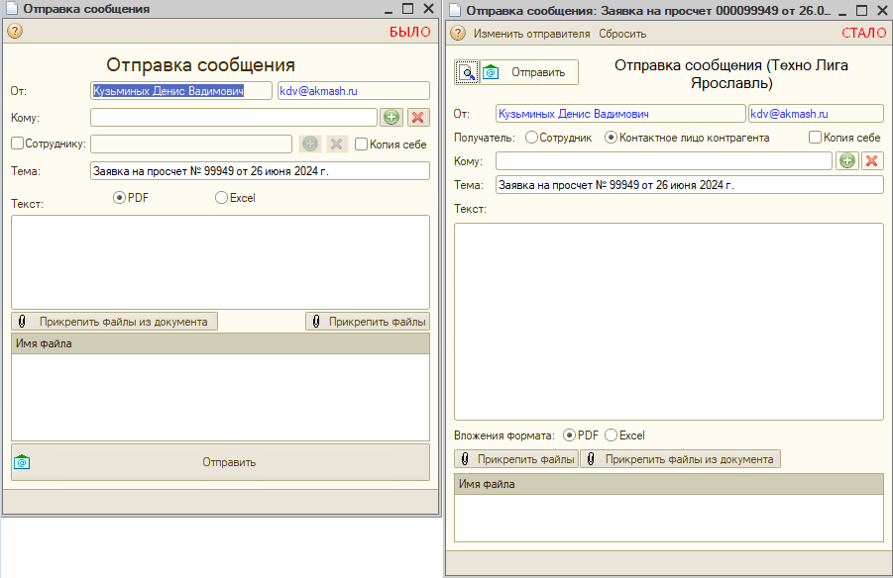The height and width of the screenshot is (578, 893).
Task: Add recipient with green plus in left window
Action: point(391,117)
